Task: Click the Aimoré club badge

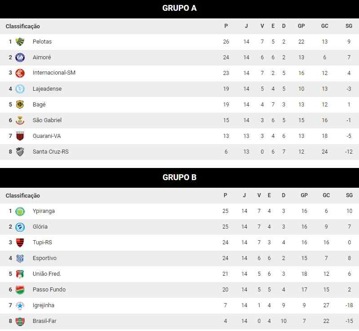Action: (20, 57)
